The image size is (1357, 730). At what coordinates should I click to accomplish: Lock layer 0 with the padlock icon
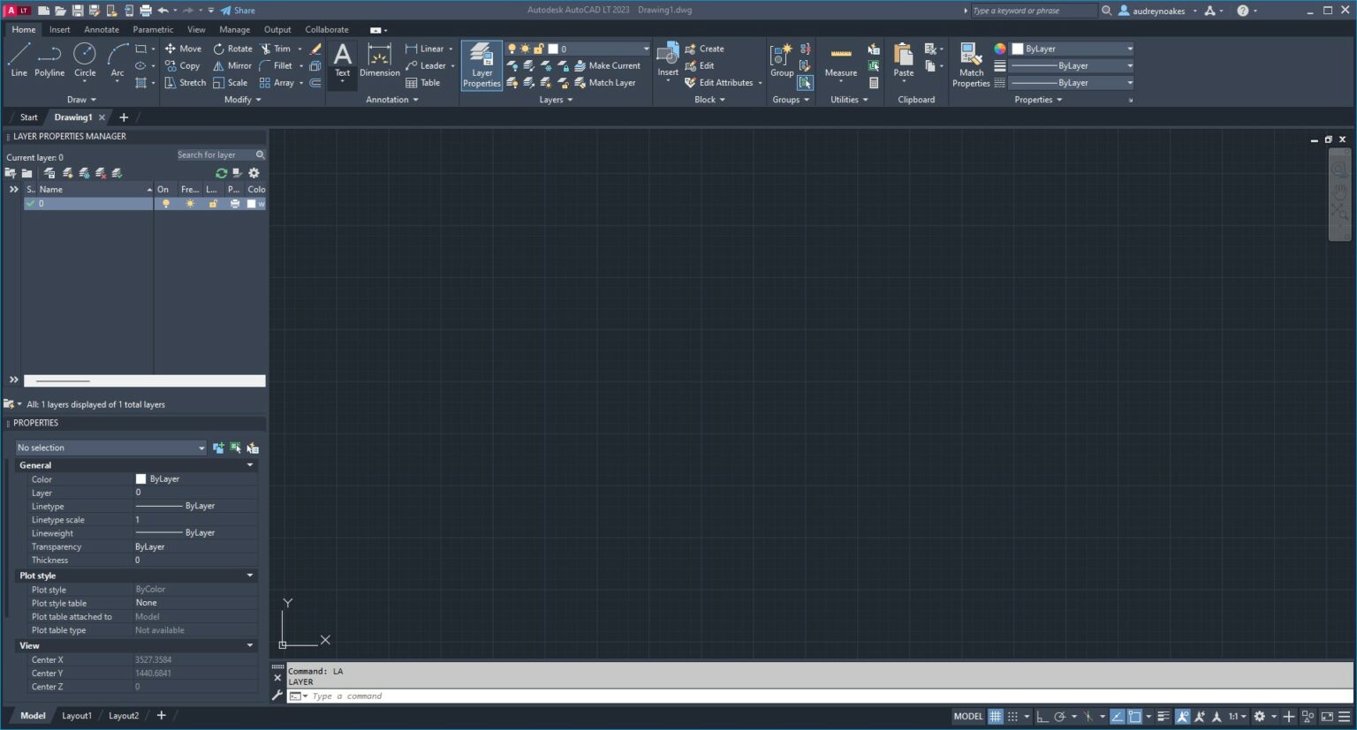point(212,203)
